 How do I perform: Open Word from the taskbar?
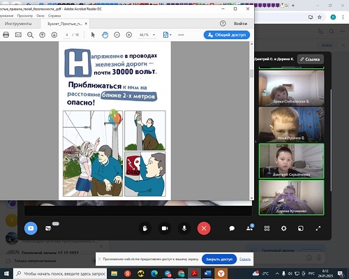click(x=207, y=273)
